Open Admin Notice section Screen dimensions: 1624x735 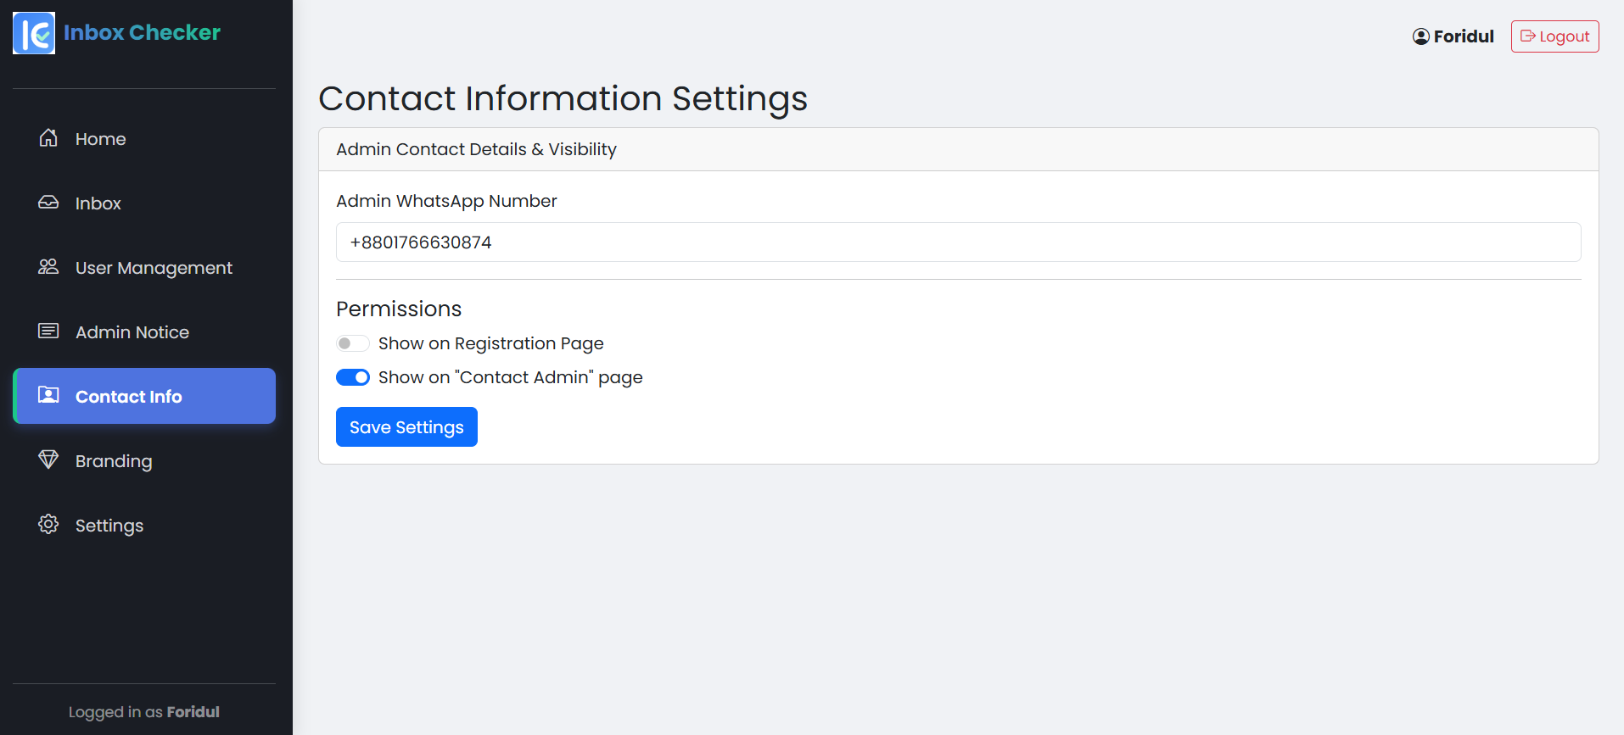pyautogui.click(x=144, y=331)
